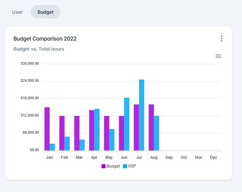The image size is (242, 192).
Task: Click the April WIP bar
Action: click(97, 130)
